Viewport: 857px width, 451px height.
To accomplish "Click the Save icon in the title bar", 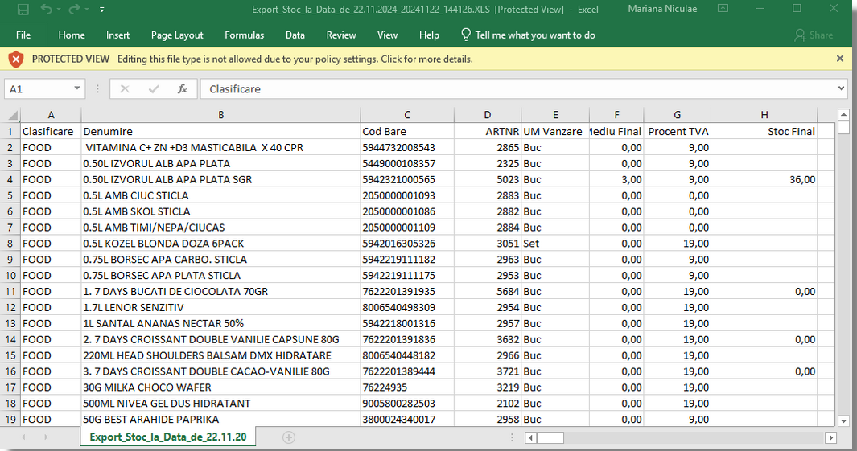I will pos(23,10).
